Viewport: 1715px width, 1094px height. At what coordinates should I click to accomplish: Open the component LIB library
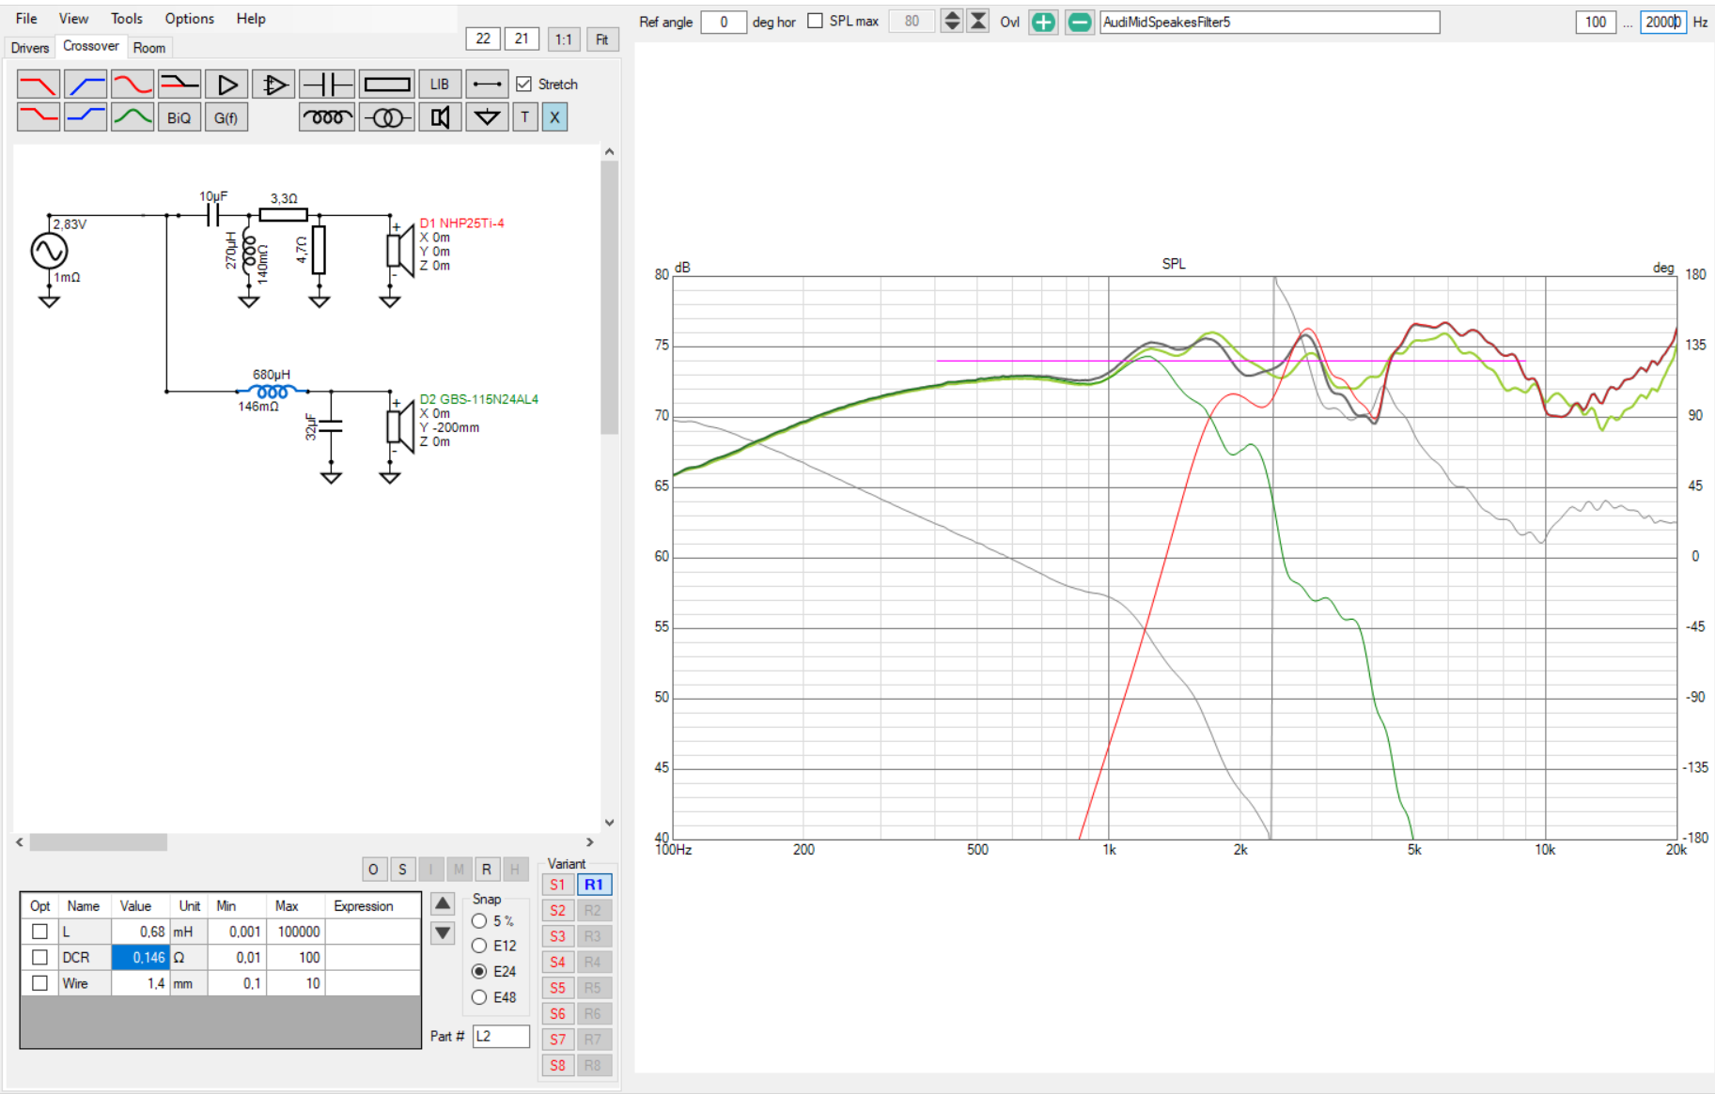tap(439, 85)
